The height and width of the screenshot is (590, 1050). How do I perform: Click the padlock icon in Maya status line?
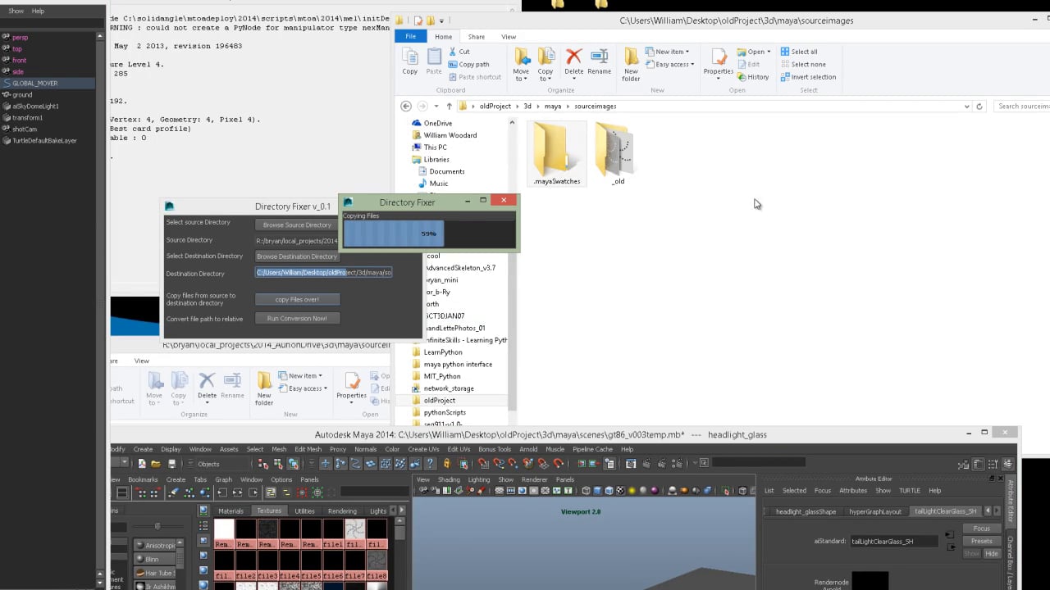point(447,464)
